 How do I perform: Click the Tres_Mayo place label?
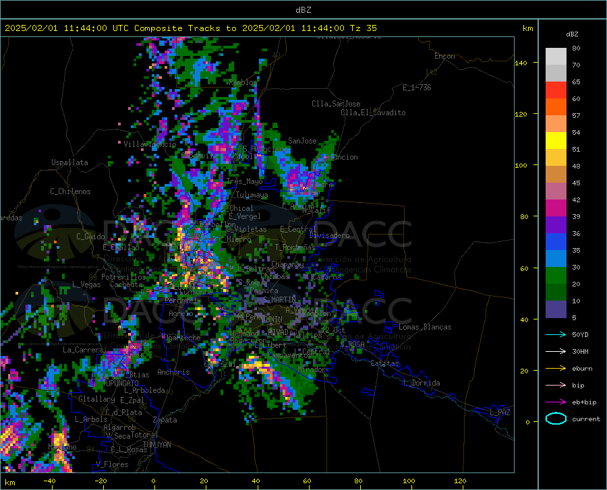pos(245,181)
